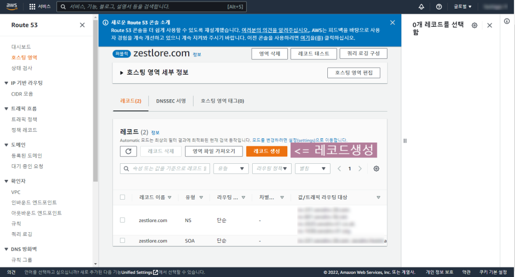Open the 의견 feedback link in footer

click(11, 272)
